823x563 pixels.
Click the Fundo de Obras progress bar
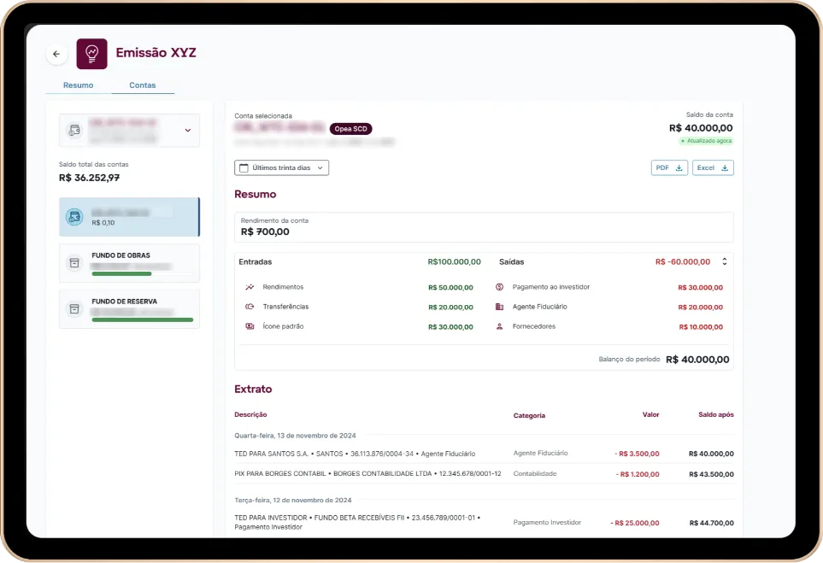click(142, 274)
